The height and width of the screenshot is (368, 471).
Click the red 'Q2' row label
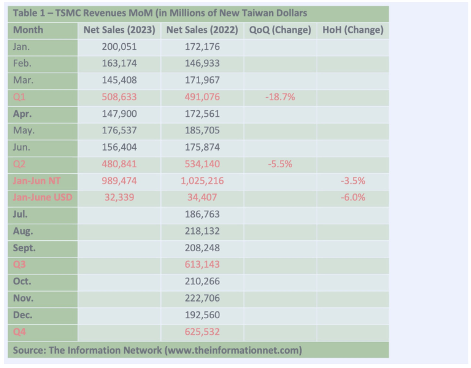click(x=19, y=164)
